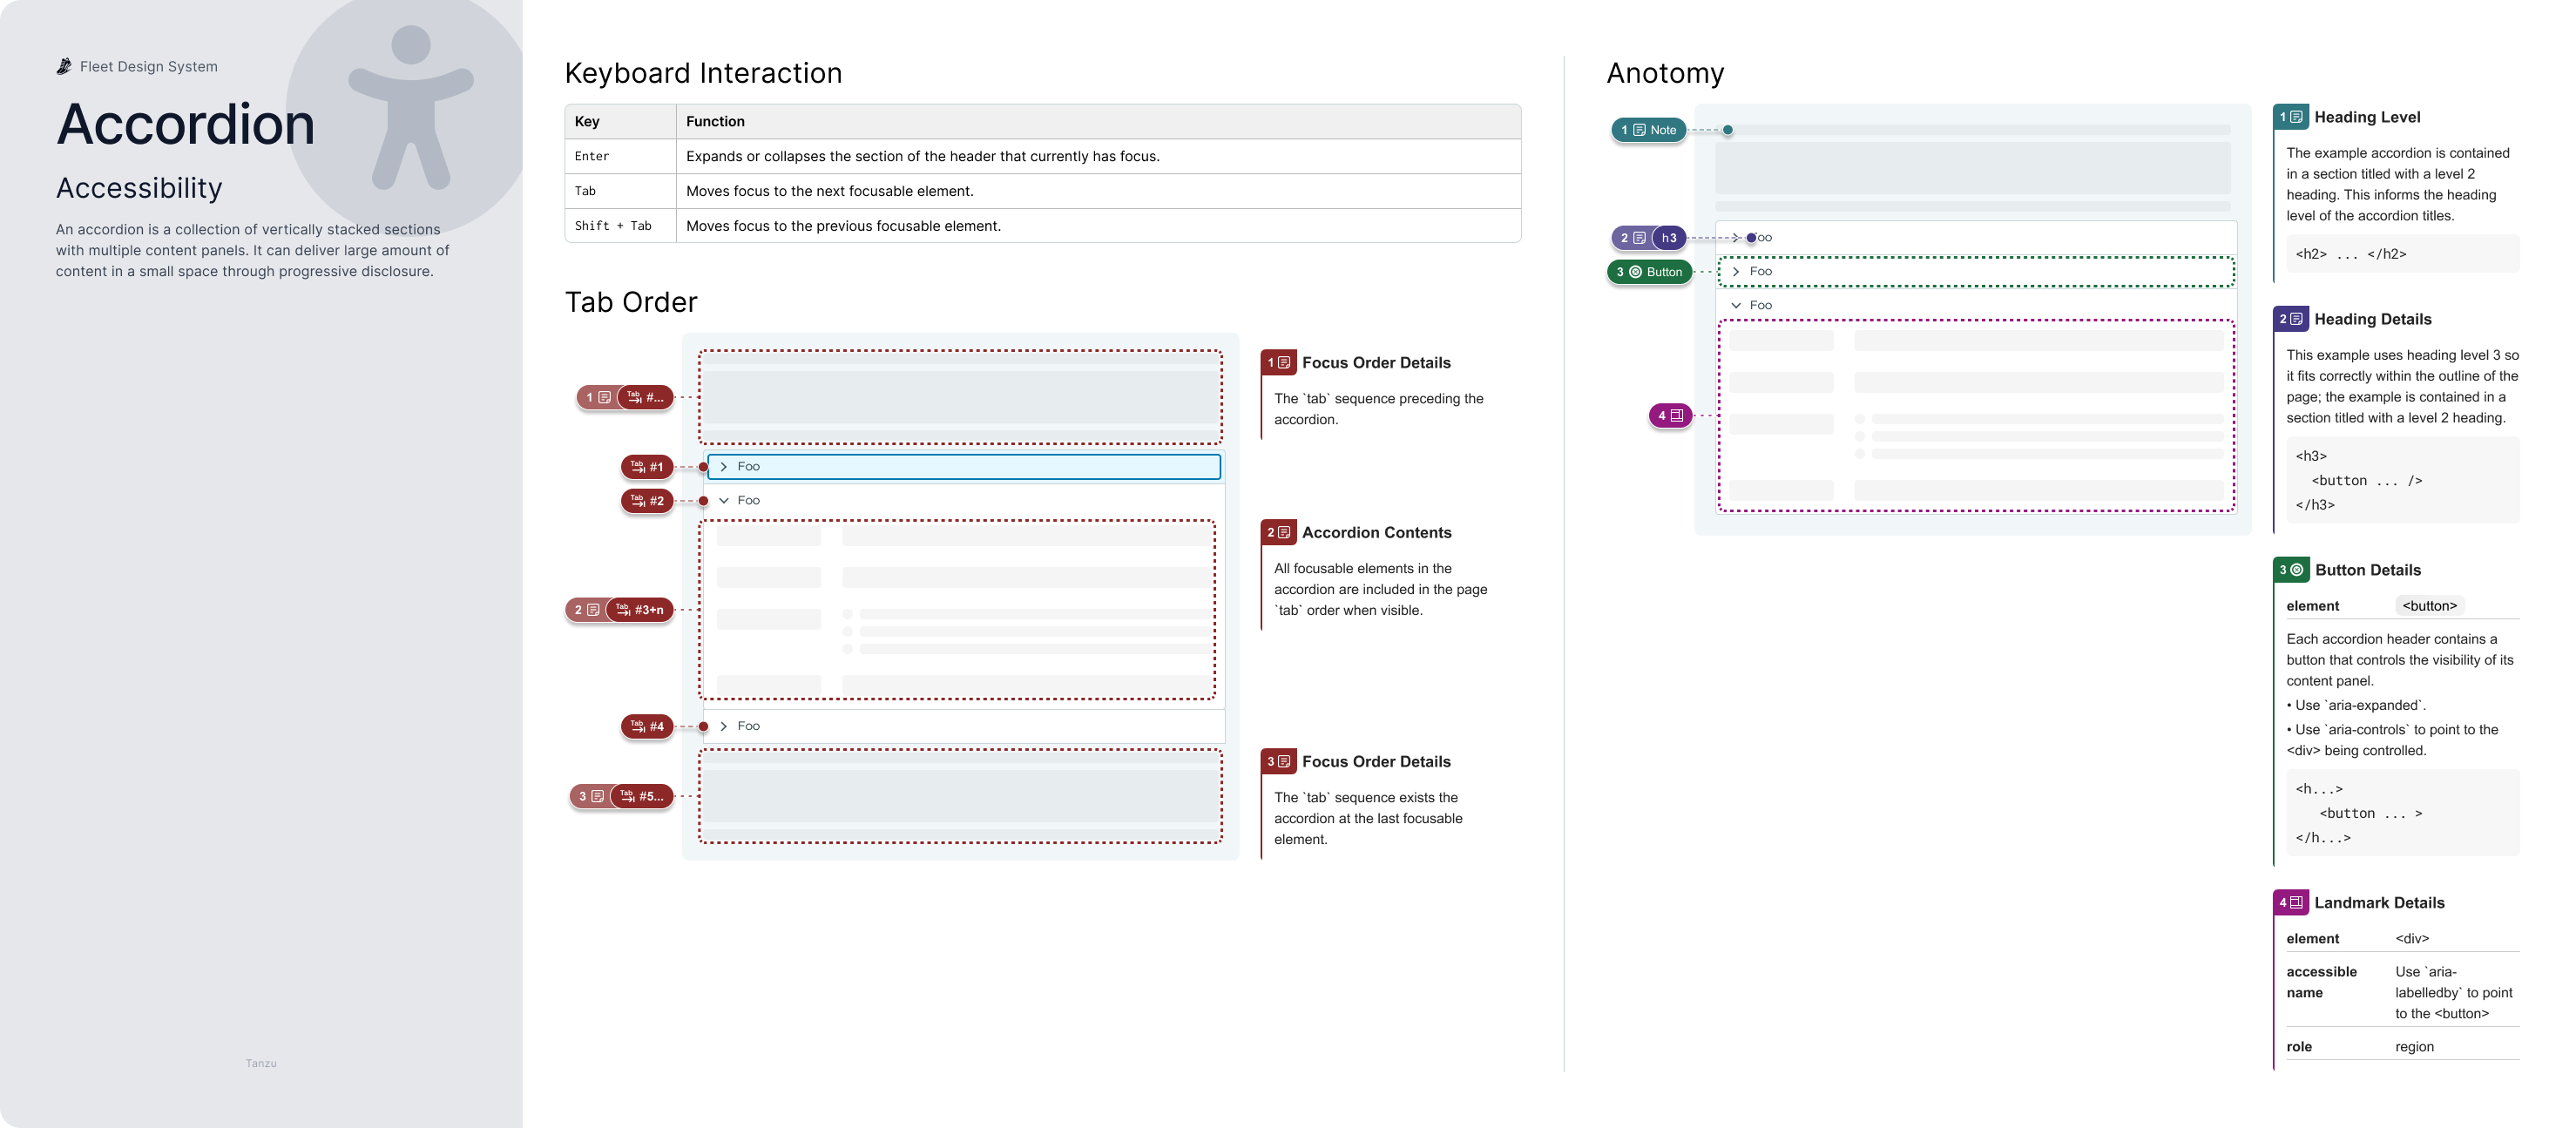Screen dimensions: 2576x1128
Task: Click the 'Use `aria-expanded`' bullet
Action: point(2356,706)
